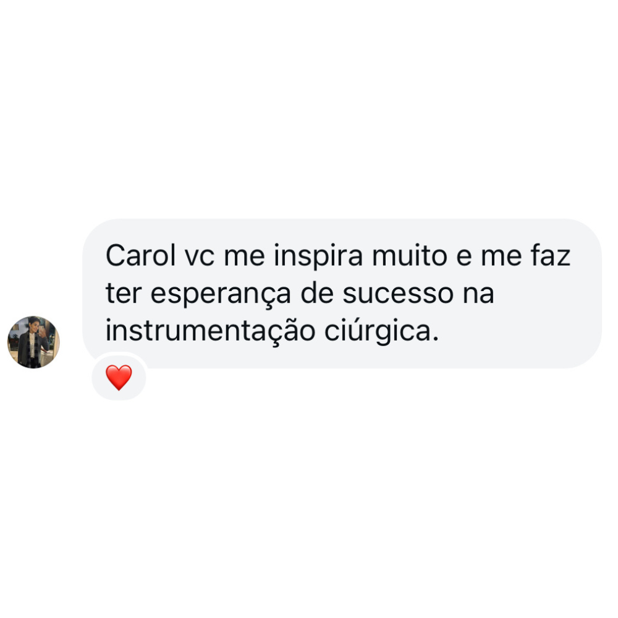Click the word "Carol" in the message
This screenshot has width=618, height=618.
tap(141, 256)
